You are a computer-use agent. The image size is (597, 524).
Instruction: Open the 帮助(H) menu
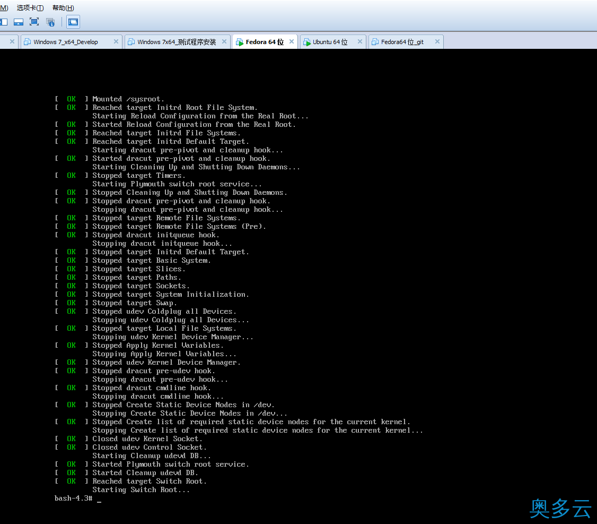pos(63,7)
